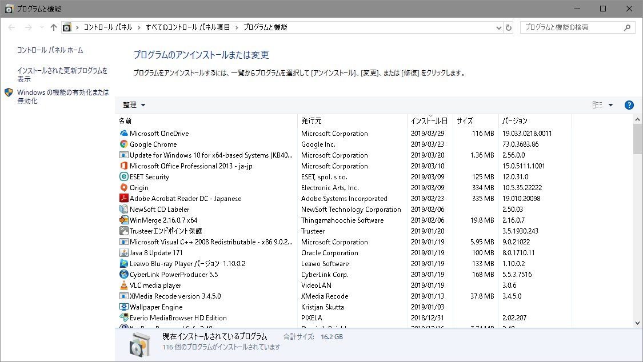Screen dimensions: 643x362
Task: Click PIXELA publisher cell
Action: 311,318
